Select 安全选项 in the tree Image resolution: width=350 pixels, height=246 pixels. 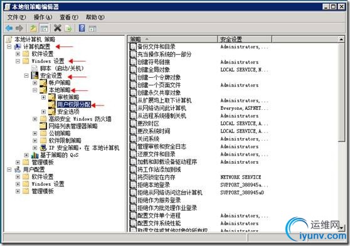coord(68,112)
